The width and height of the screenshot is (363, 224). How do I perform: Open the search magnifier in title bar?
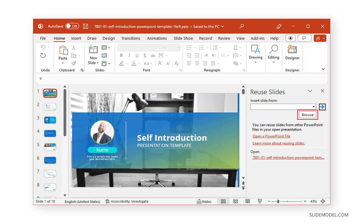pyautogui.click(x=241, y=26)
